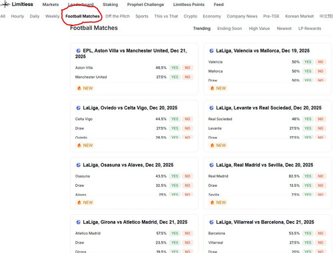The width and height of the screenshot is (333, 253).
Task: Buy YES on Barcelona
Action: point(308,233)
